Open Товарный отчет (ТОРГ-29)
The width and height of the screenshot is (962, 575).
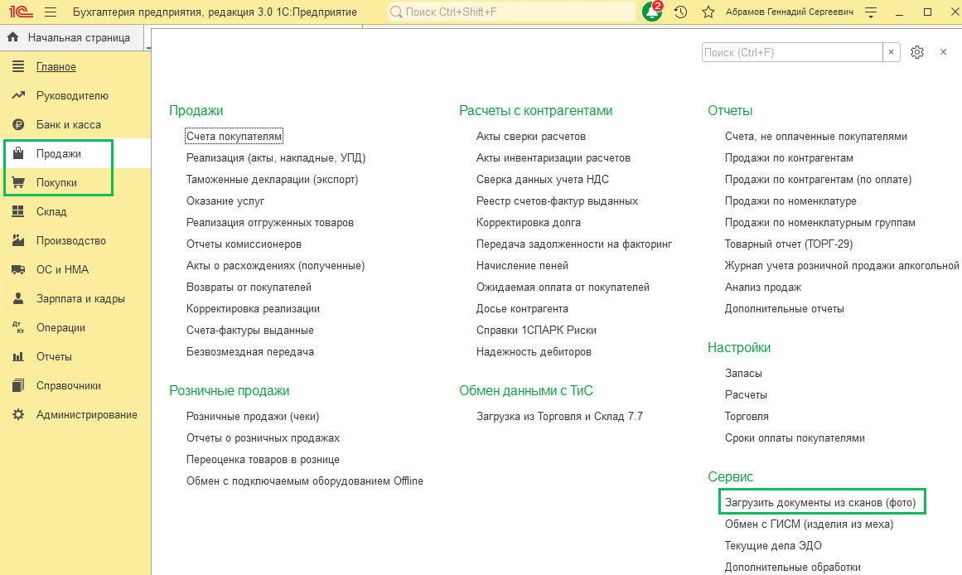point(789,244)
